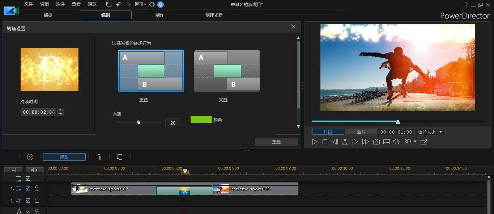Select the 重叠 overlap transition behavior

(x=151, y=71)
